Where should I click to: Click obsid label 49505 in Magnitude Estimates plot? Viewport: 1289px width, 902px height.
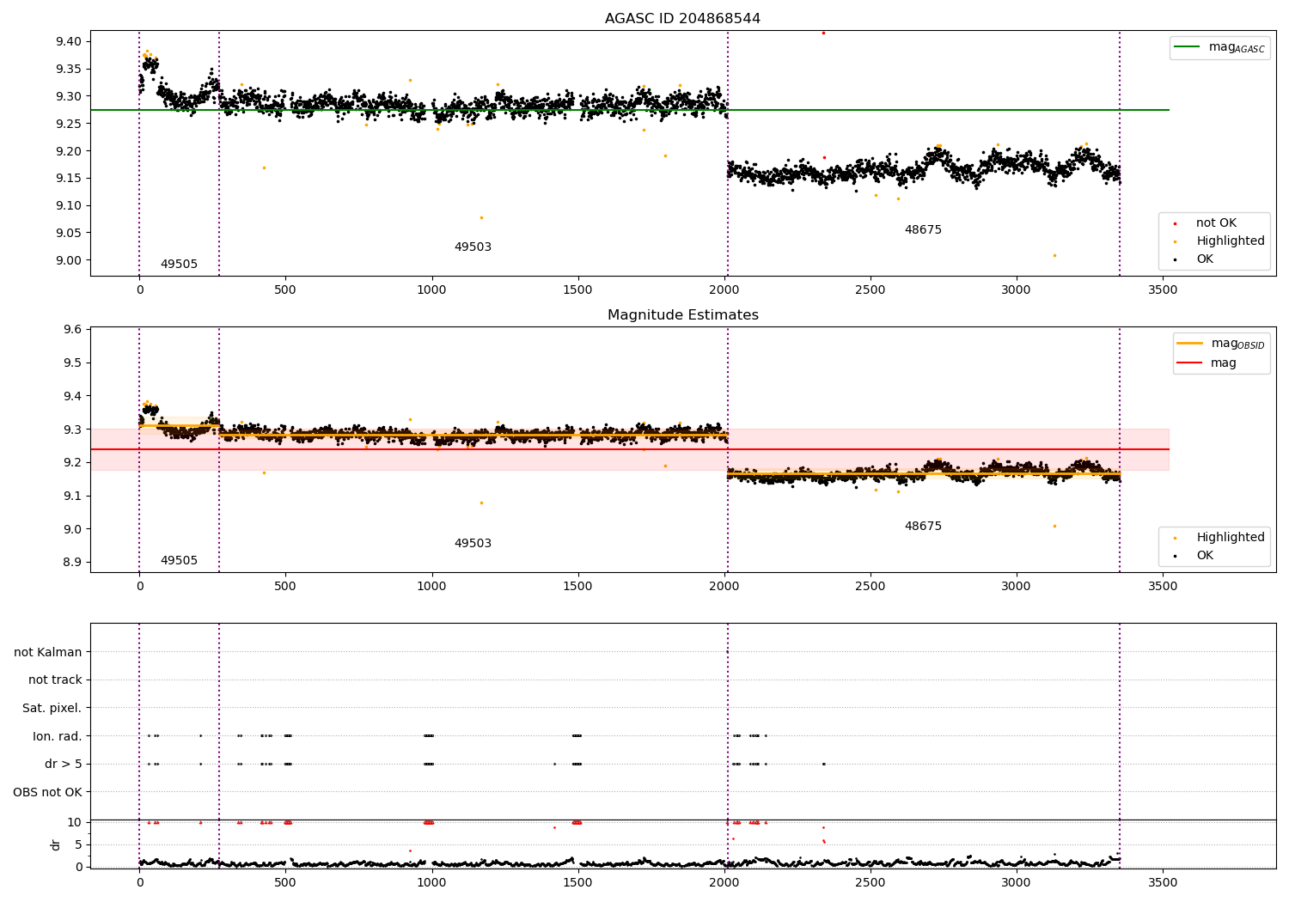[179, 560]
